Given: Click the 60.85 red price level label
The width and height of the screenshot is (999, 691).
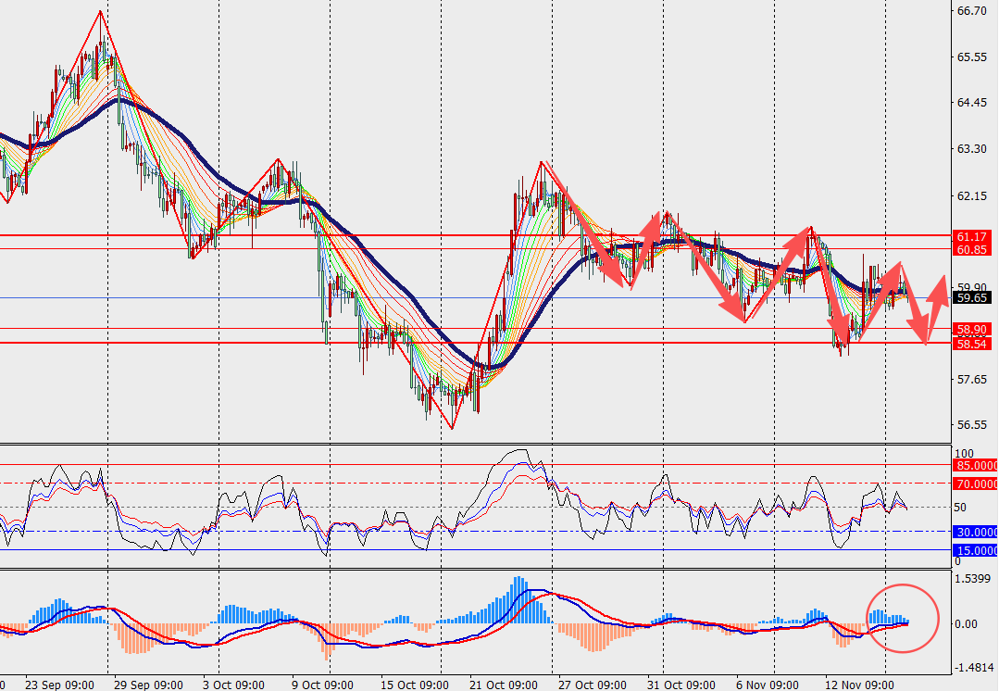Looking at the screenshot, I should click(x=970, y=249).
